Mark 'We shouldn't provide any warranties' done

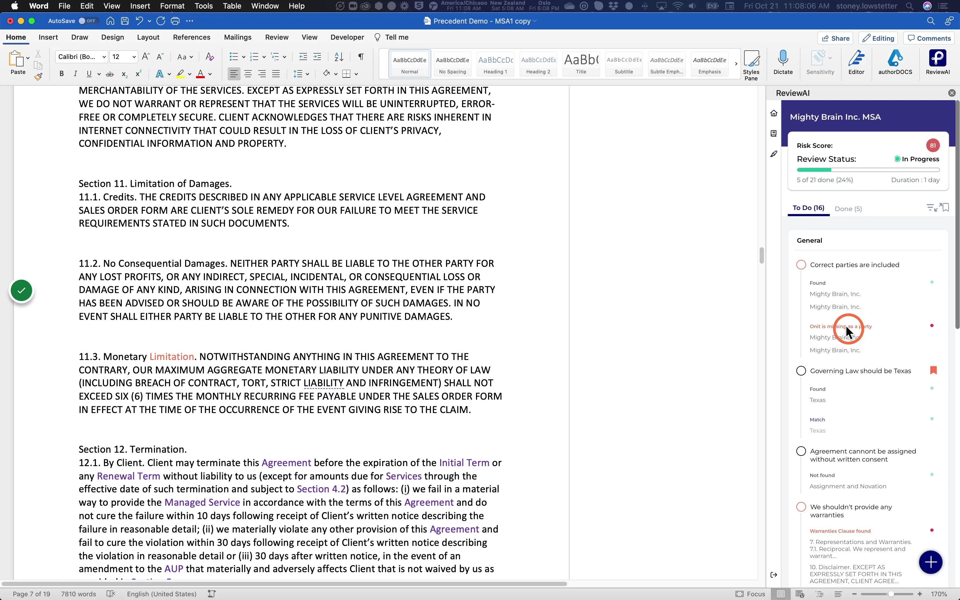click(x=801, y=507)
